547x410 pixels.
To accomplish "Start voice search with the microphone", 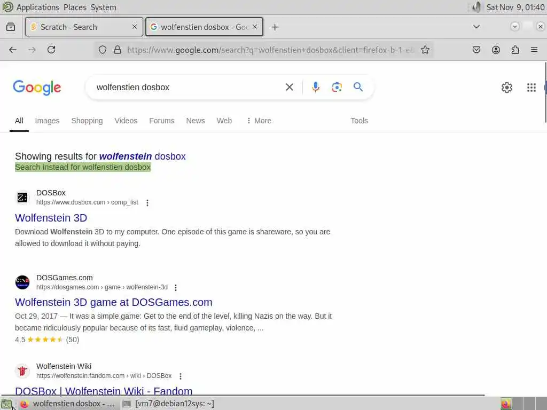I will click(x=316, y=87).
